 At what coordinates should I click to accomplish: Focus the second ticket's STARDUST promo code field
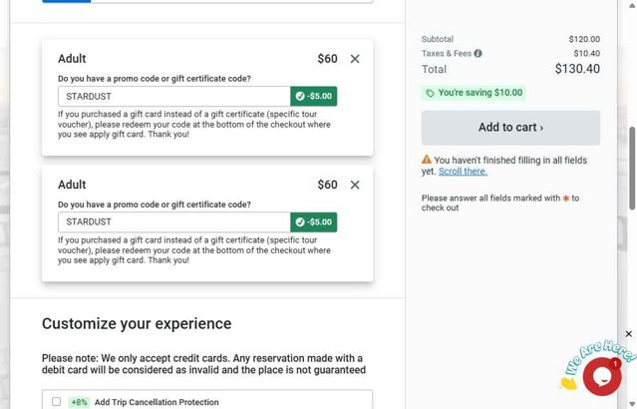click(x=173, y=222)
